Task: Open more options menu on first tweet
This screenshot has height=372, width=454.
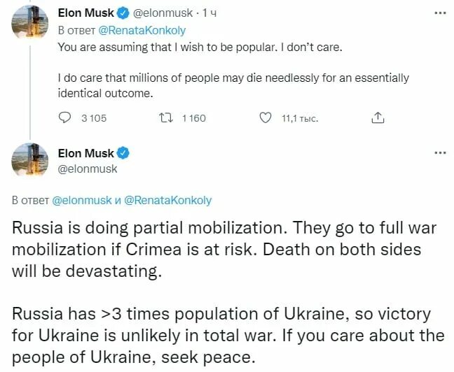Action: [x=439, y=13]
